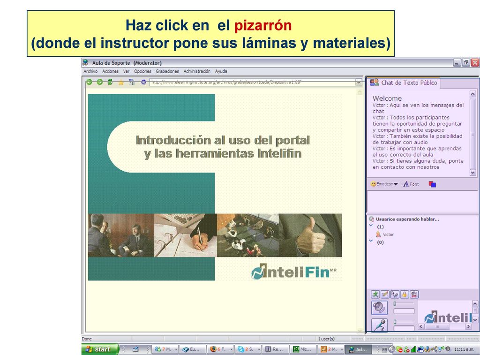Click the blue round icon before URL field

pos(143,82)
